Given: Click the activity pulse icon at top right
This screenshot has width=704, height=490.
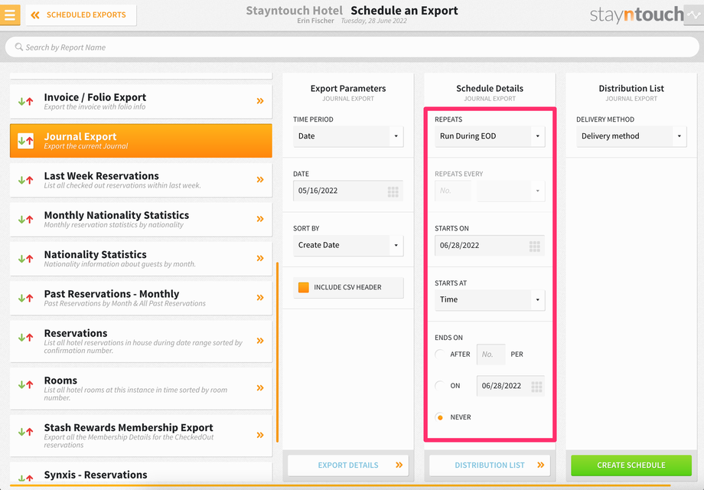Looking at the screenshot, I should click(694, 15).
